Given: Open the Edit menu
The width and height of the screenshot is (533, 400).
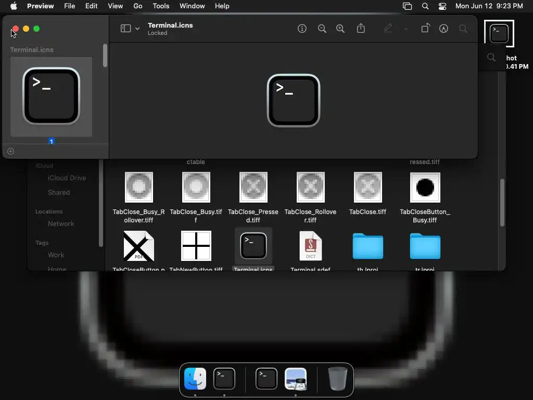Looking at the screenshot, I should coord(91,6).
